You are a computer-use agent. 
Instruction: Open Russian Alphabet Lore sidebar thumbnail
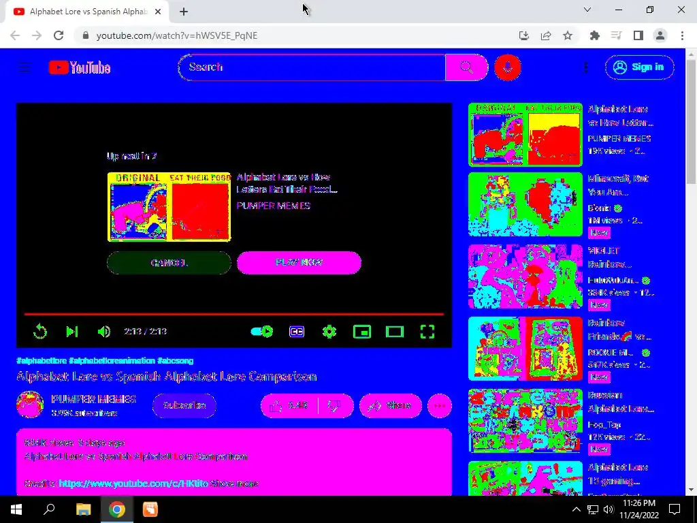[x=525, y=421]
